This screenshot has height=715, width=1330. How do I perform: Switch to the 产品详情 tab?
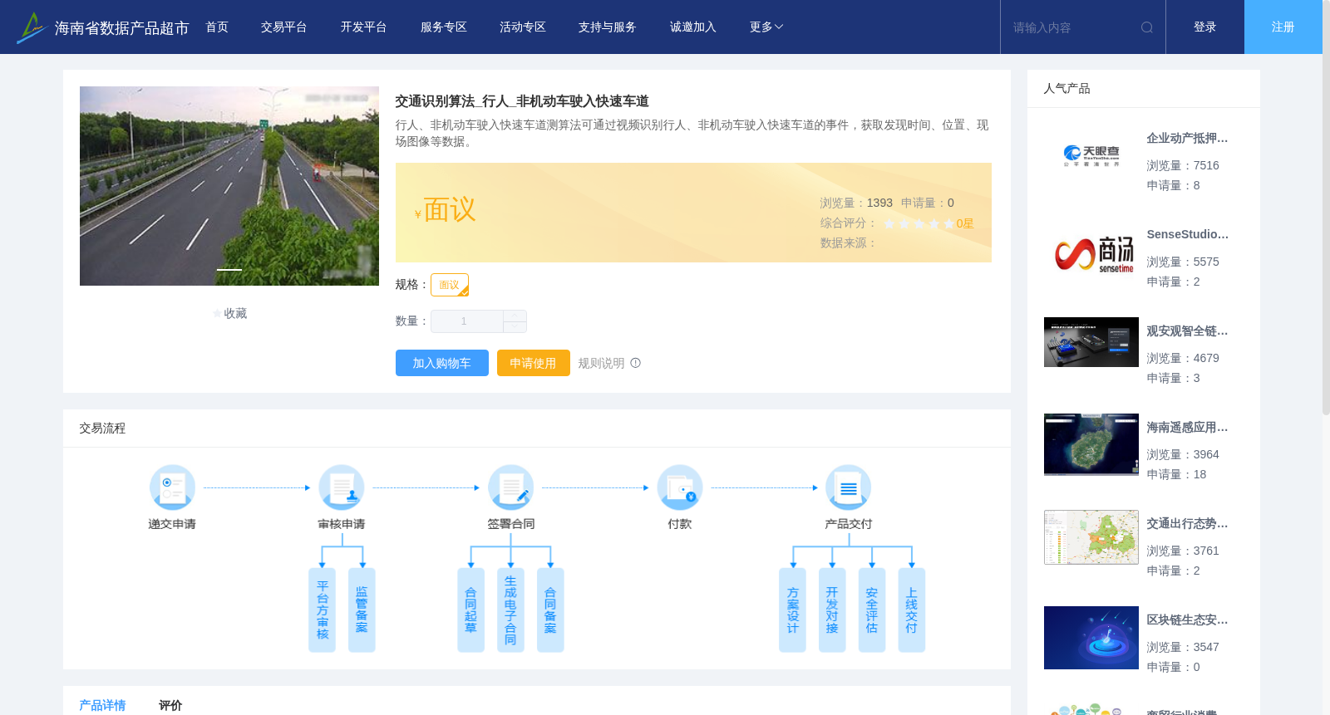click(x=102, y=705)
